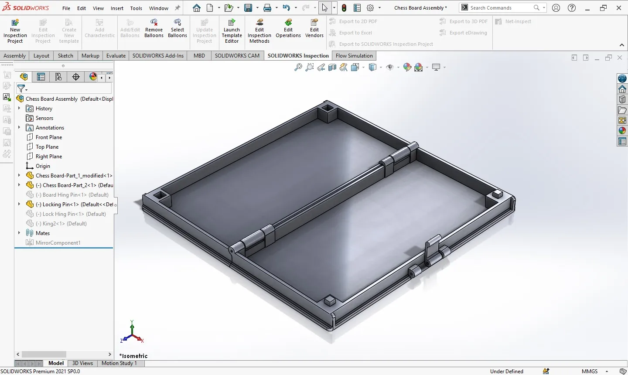Open 3D Views bottom tab
The height and width of the screenshot is (375, 628).
[x=82, y=363]
